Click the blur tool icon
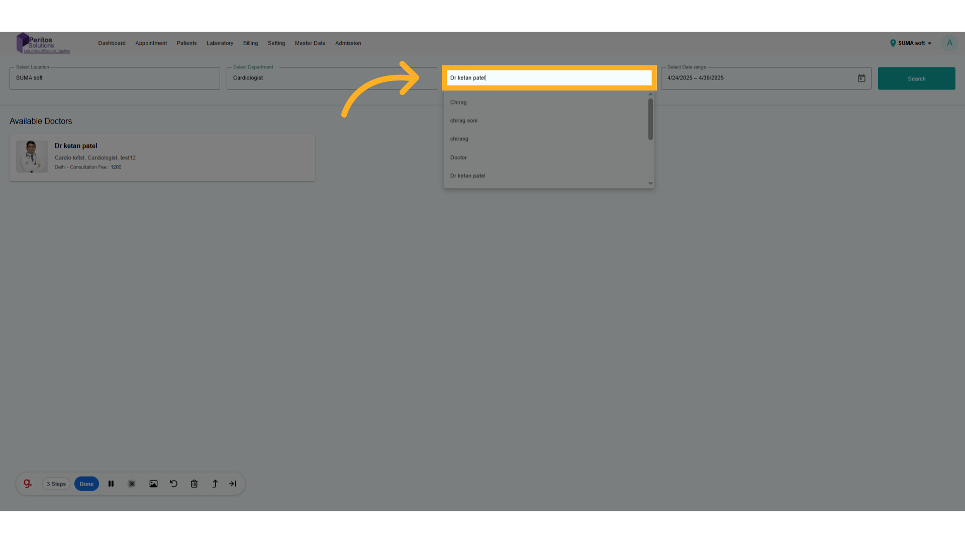This screenshot has width=965, height=543. pyautogui.click(x=132, y=484)
